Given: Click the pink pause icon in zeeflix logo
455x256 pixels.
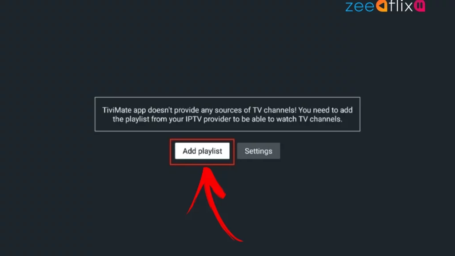Looking at the screenshot, I should (419, 6).
